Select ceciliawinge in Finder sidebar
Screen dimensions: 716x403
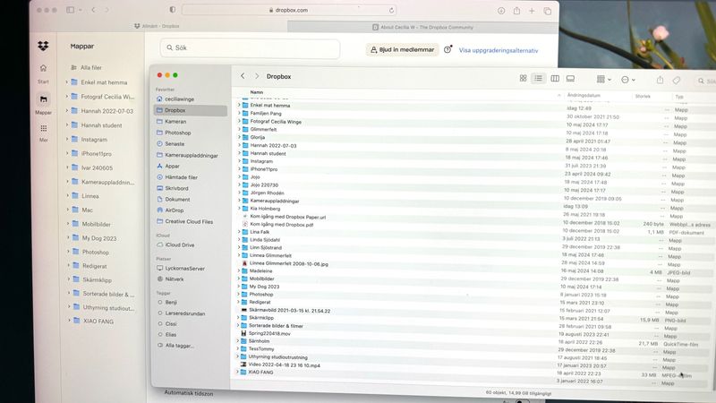[x=179, y=99]
